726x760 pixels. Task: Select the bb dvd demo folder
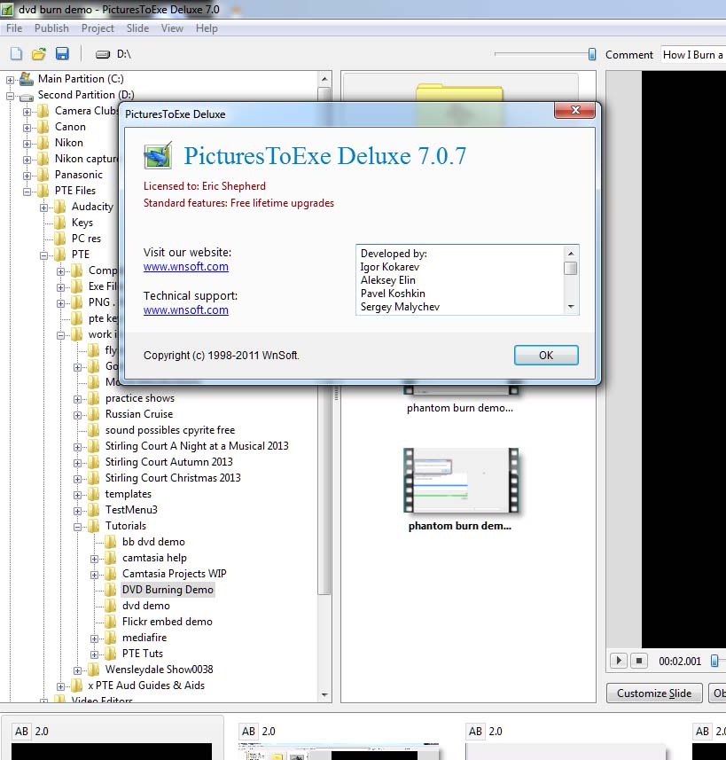[x=153, y=542]
